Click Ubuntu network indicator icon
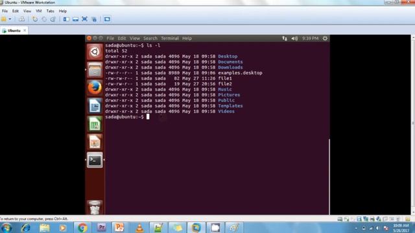415x233 pixels. click(285, 38)
